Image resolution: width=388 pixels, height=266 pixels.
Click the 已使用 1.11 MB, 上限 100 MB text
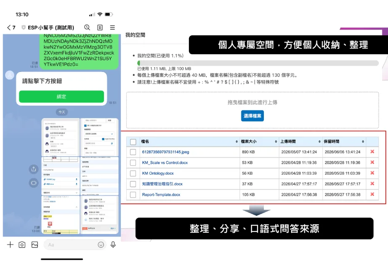[x=164, y=69]
